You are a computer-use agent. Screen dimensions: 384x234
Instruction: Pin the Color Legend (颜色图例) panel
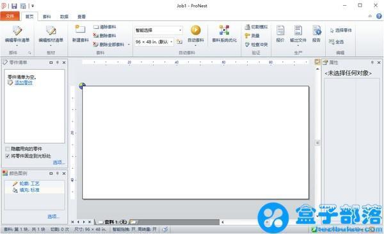pyautogui.click(x=58, y=173)
